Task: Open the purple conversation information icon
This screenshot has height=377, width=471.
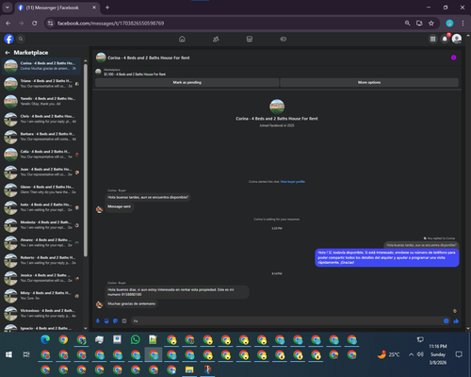Action: pos(453,57)
